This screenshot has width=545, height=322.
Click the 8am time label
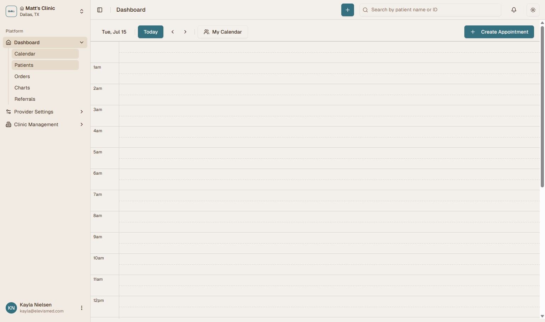click(98, 216)
